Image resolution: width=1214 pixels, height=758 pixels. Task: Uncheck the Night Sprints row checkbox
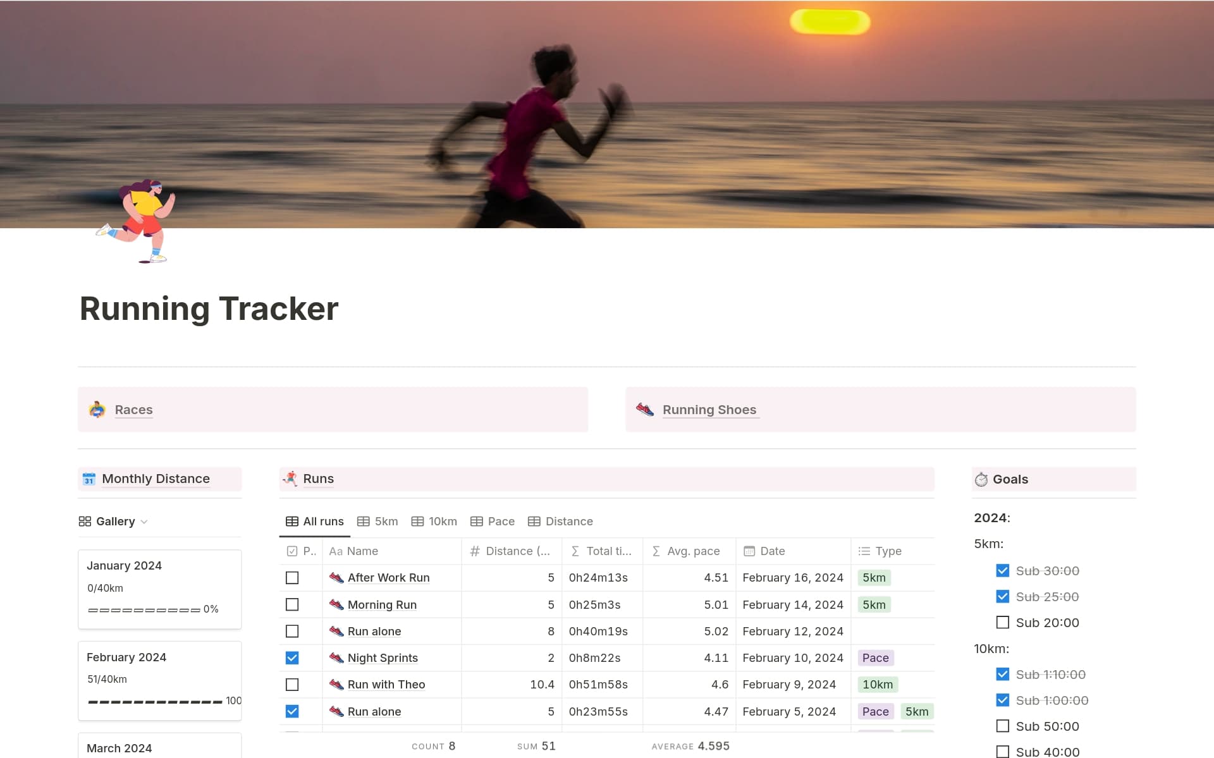(292, 658)
